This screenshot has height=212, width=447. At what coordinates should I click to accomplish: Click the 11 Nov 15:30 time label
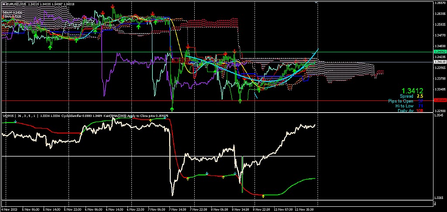(x=304, y=209)
